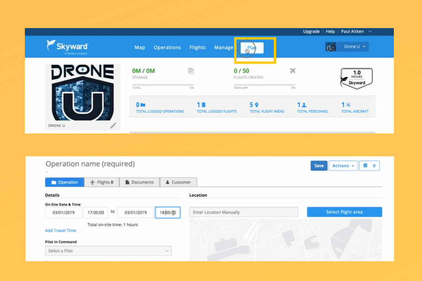Click the airplane icon beside Flights Created
Screen dimensions: 422x281
pyautogui.click(x=293, y=71)
